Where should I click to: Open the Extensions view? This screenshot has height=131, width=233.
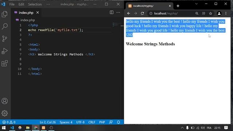click(x=5, y=63)
